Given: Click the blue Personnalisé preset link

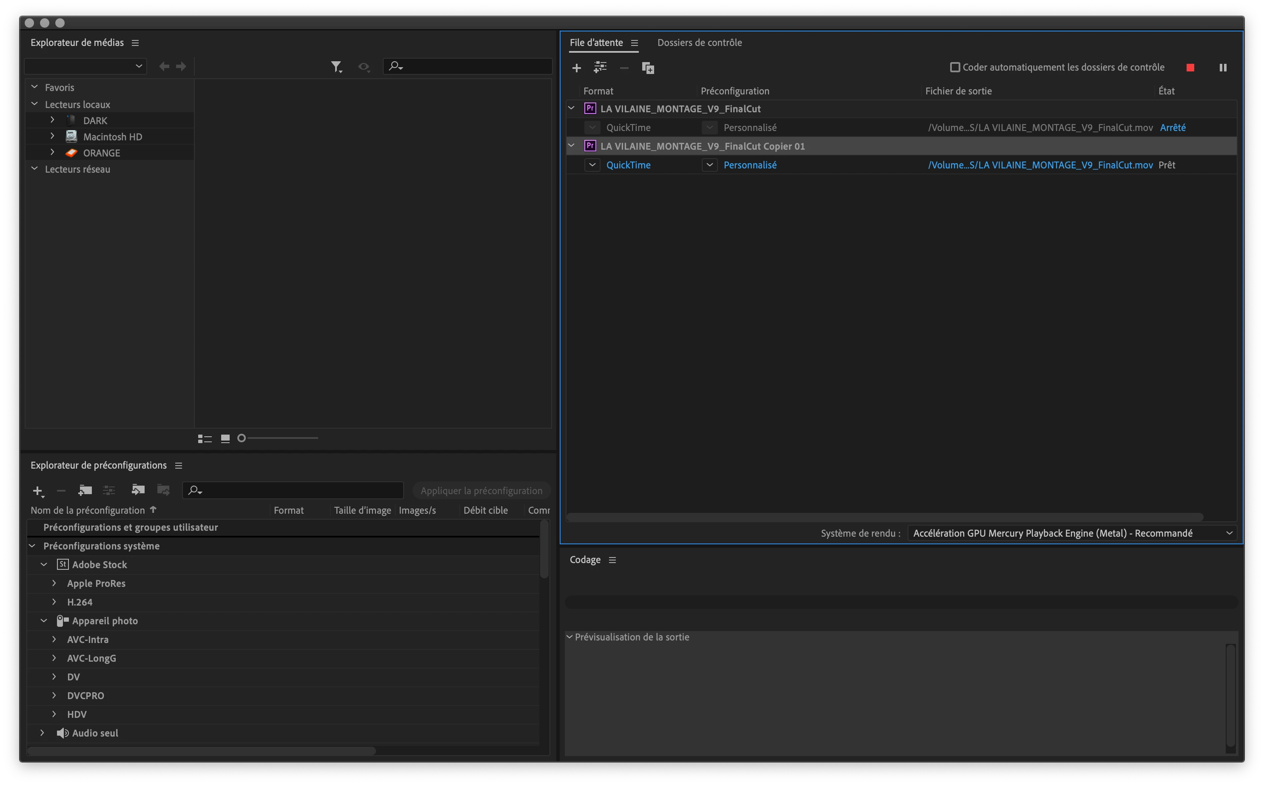Looking at the screenshot, I should pyautogui.click(x=749, y=165).
